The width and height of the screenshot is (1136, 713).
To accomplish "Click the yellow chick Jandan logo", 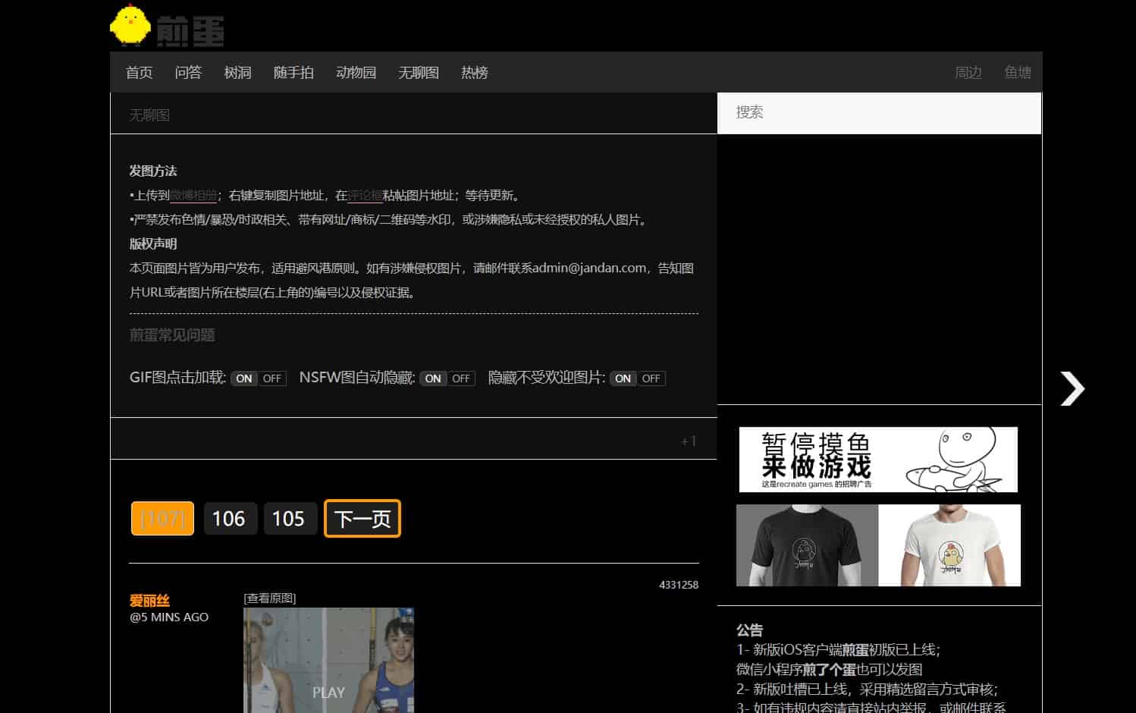I will (168, 26).
